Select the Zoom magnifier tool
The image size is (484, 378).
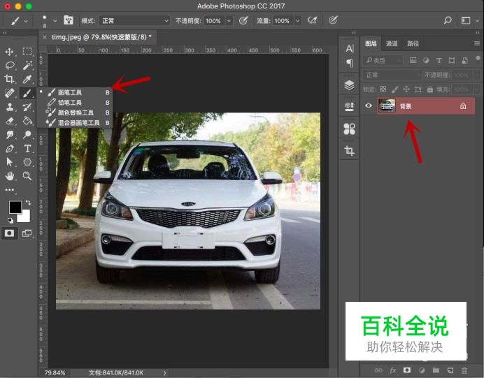tap(27, 176)
